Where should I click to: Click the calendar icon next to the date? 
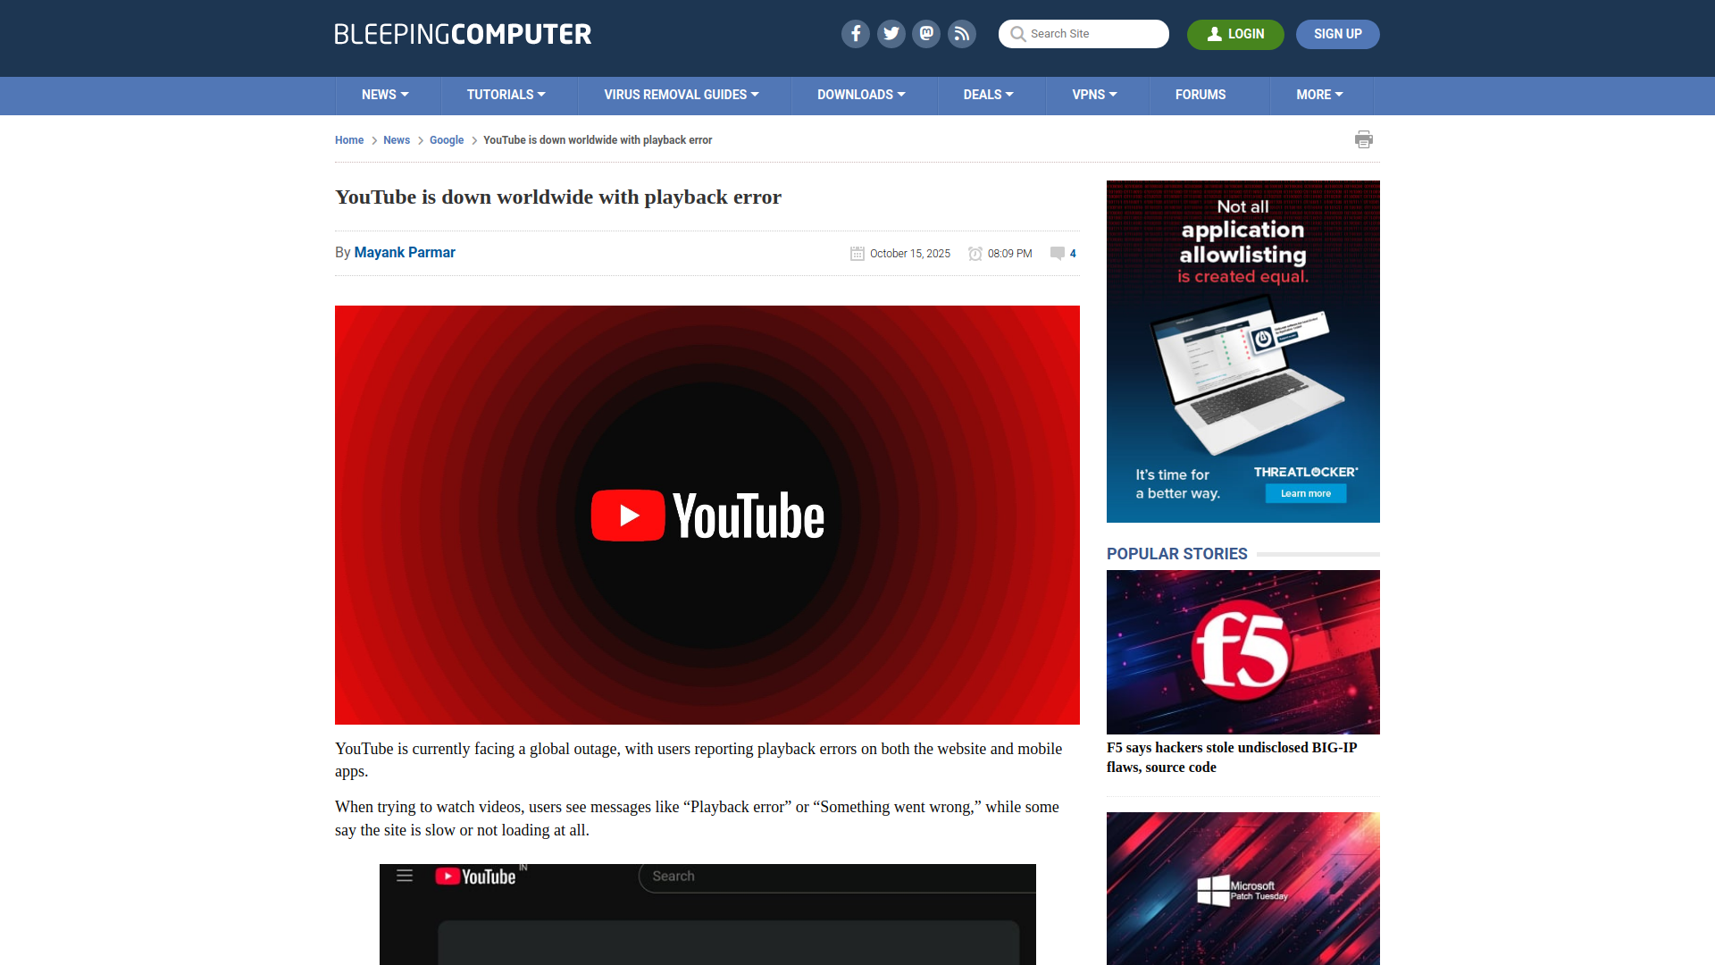857,253
